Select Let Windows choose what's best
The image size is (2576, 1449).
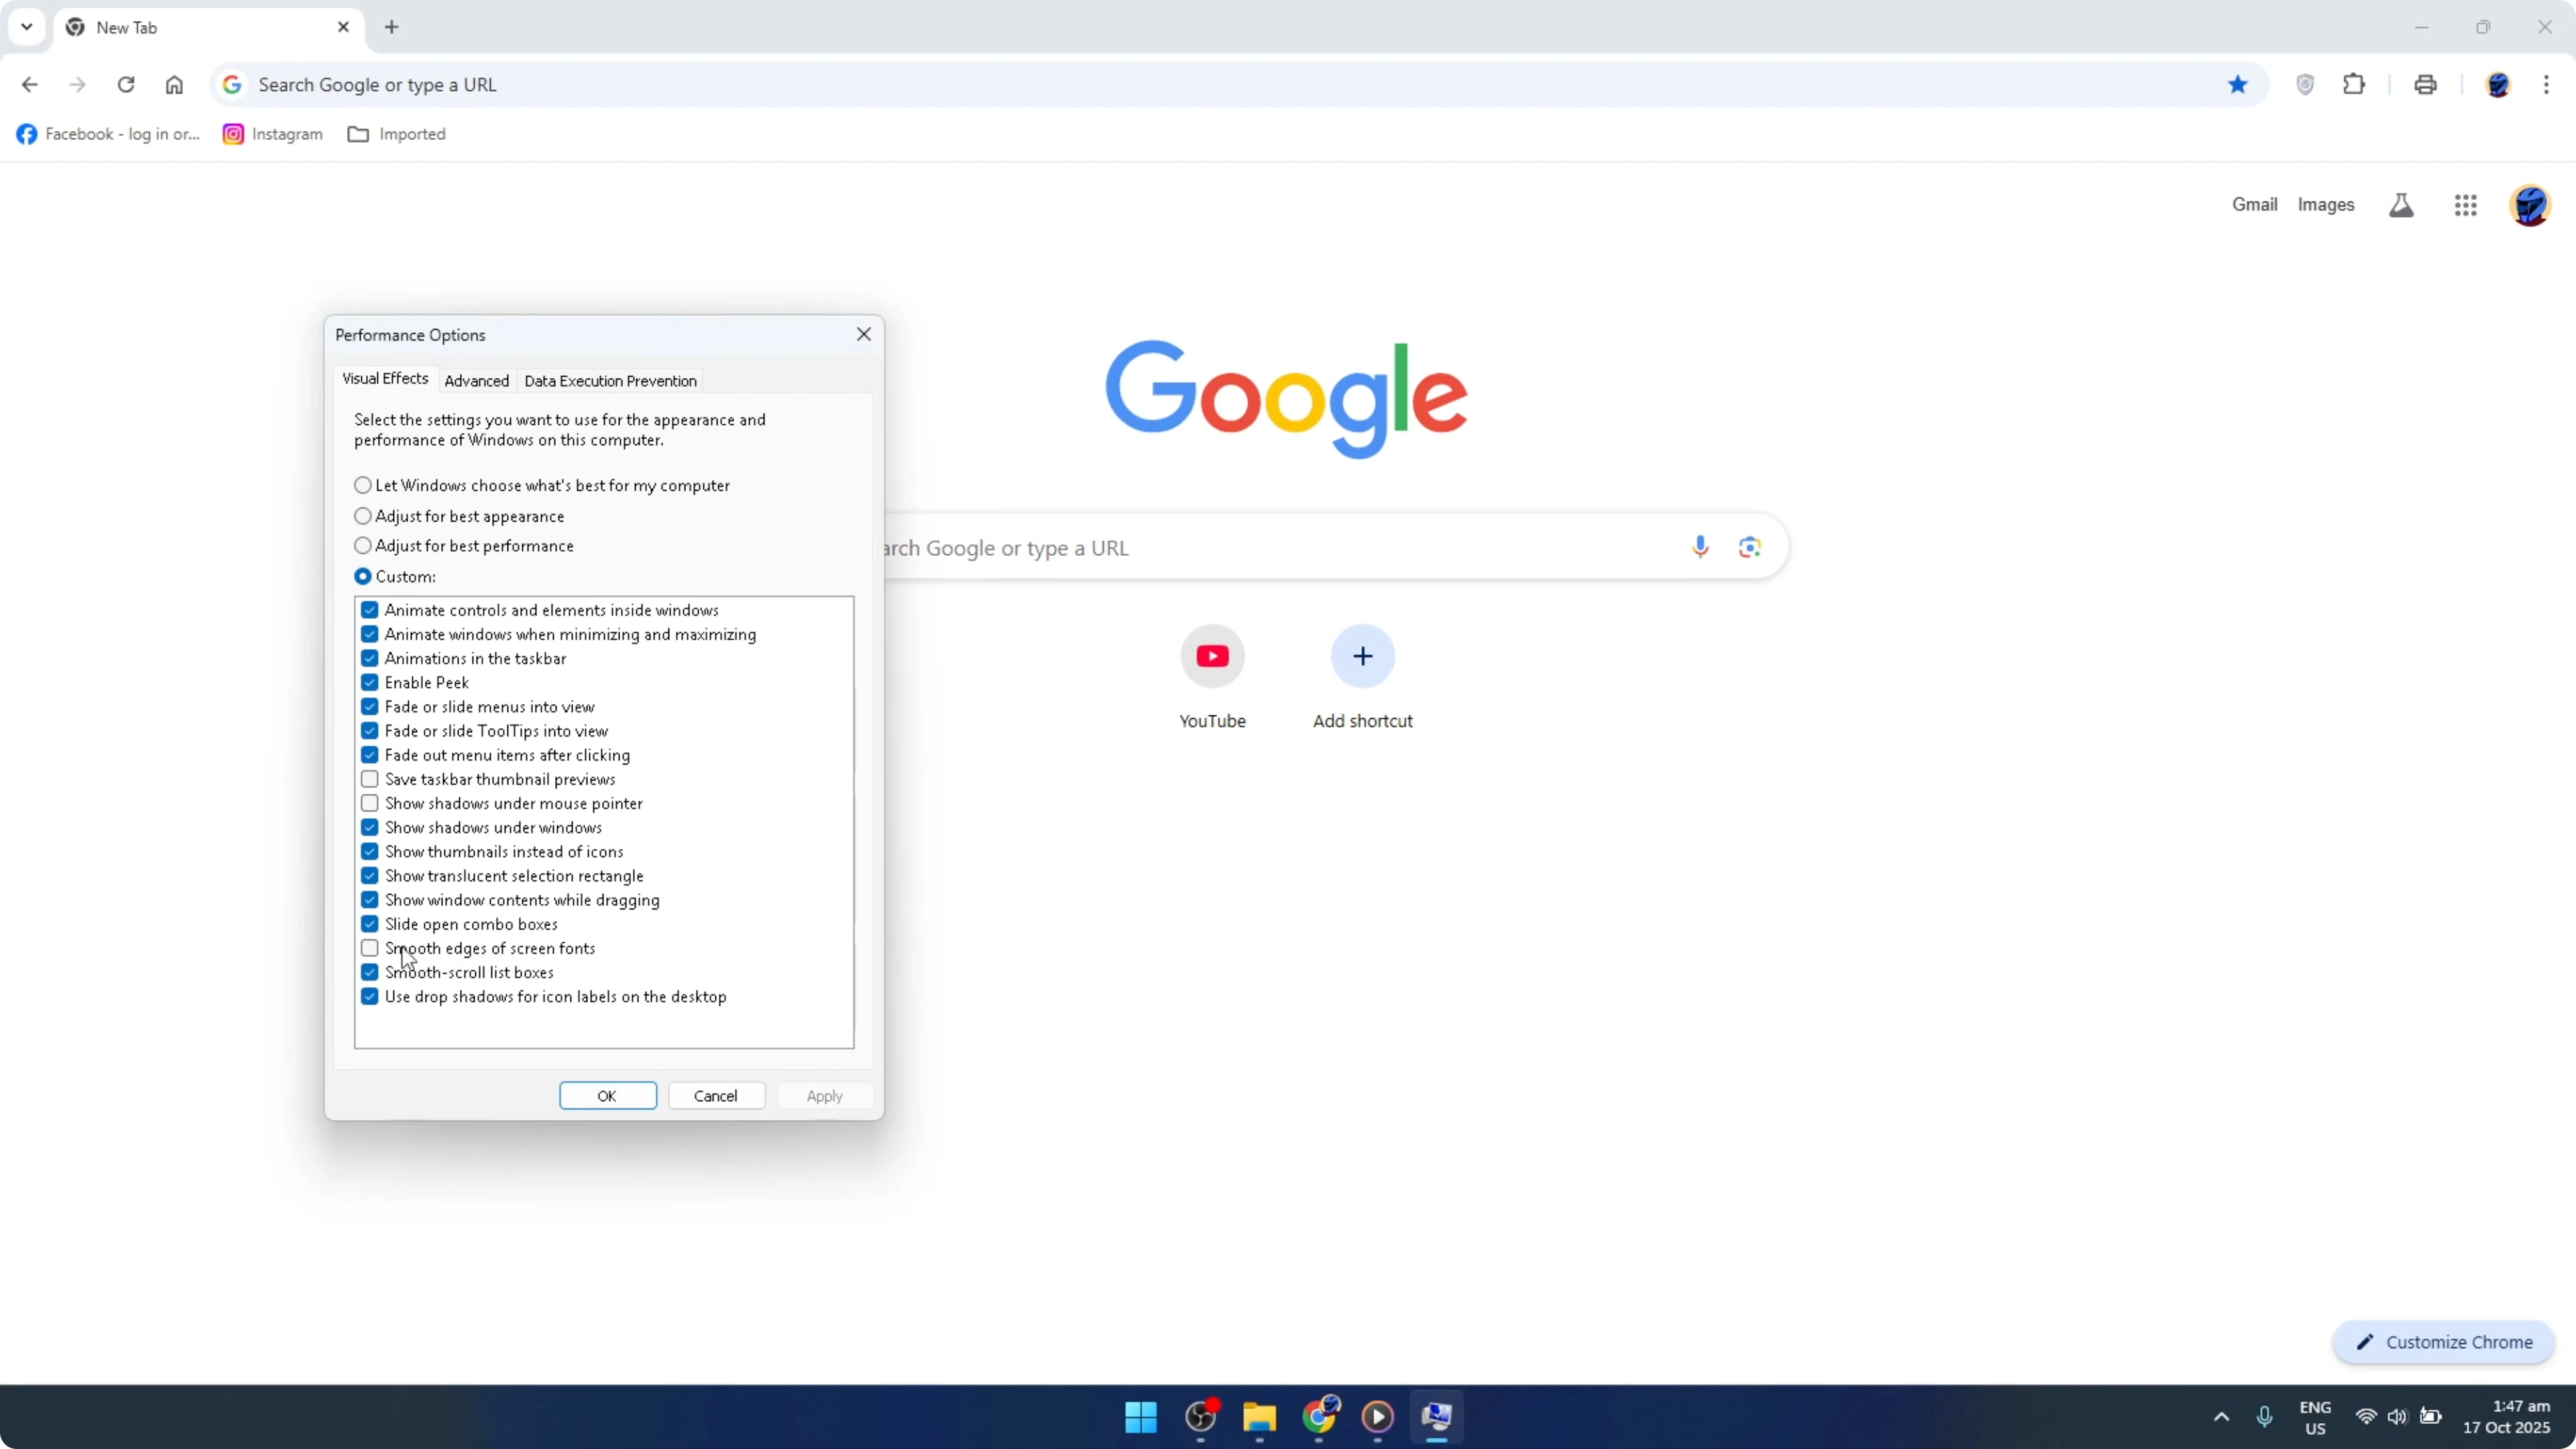pyautogui.click(x=543, y=485)
